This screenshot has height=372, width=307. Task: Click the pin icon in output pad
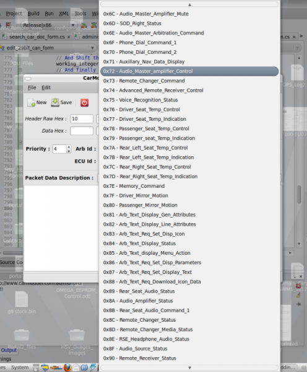[x=298, y=304]
